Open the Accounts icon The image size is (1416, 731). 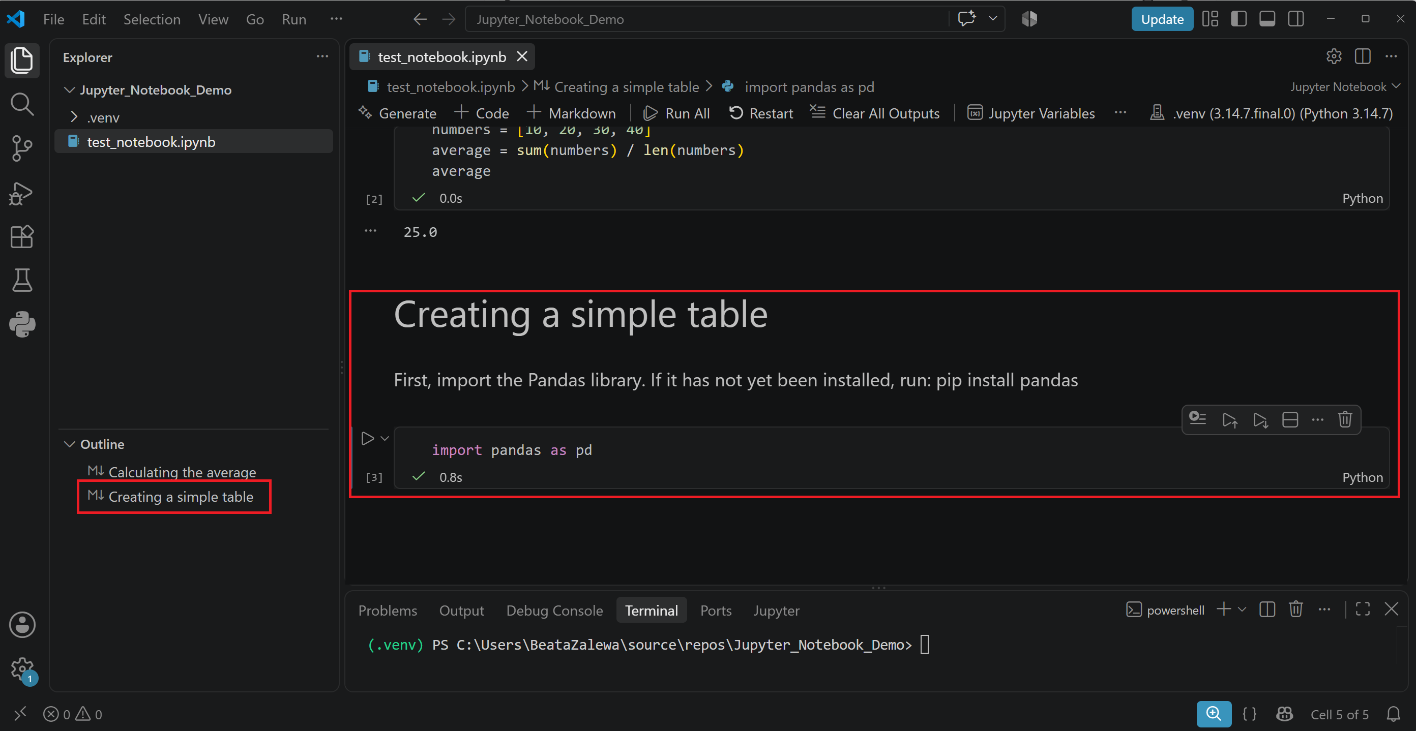[x=22, y=624]
